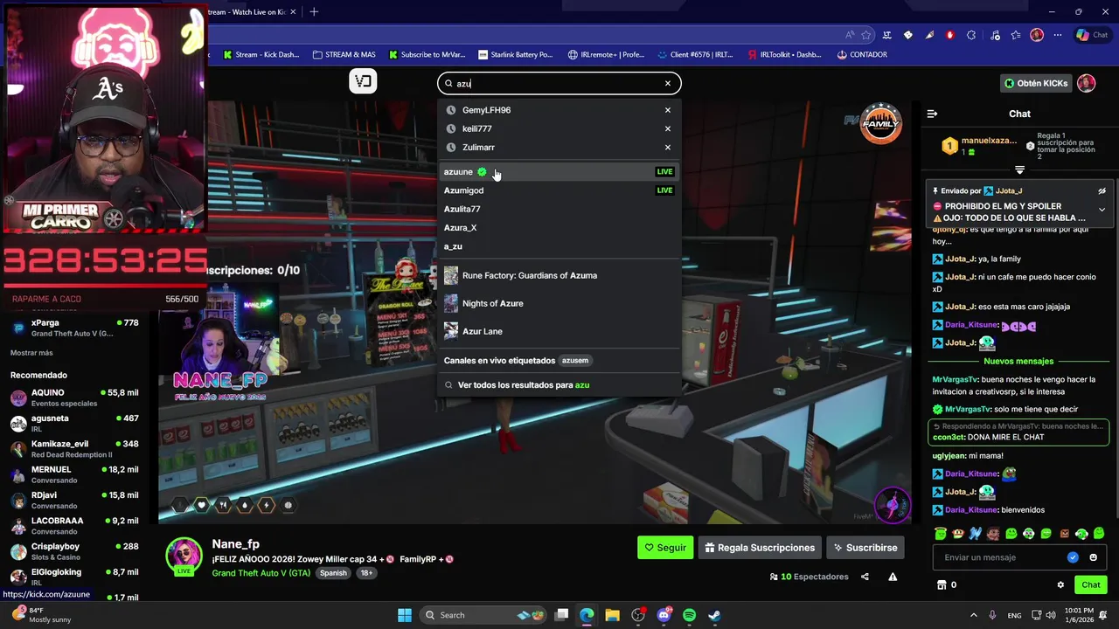Screen dimensions: 1119x629
Task: Open Edge Copilot Chat button
Action: pyautogui.click(x=1095, y=35)
